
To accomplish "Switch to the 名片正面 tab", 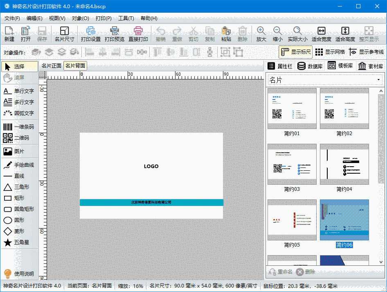I will click(51, 66).
